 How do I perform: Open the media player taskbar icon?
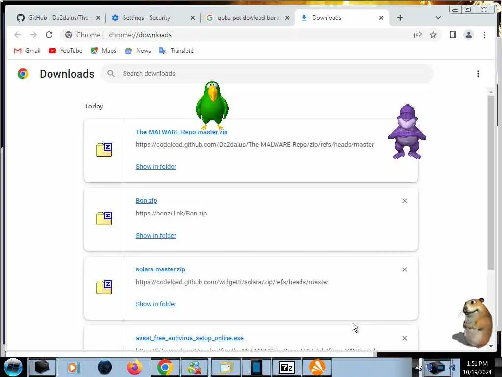click(x=73, y=367)
